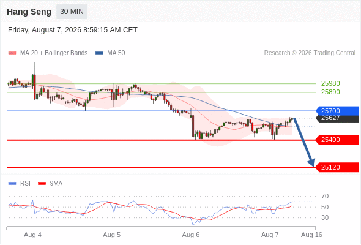Image resolution: width=361 pixels, height=245 pixels.
Task: Click the green 25890 resistance level
Action: click(x=330, y=92)
